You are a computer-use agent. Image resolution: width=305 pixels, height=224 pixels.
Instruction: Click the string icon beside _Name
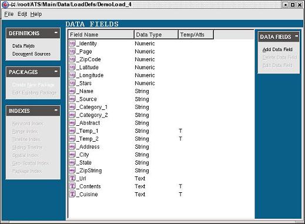coord(72,91)
